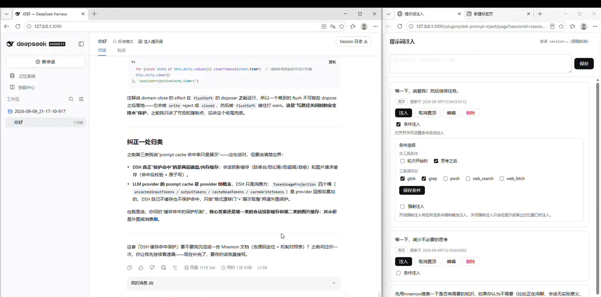Click the translate icon in the left address bar

[333, 26]
